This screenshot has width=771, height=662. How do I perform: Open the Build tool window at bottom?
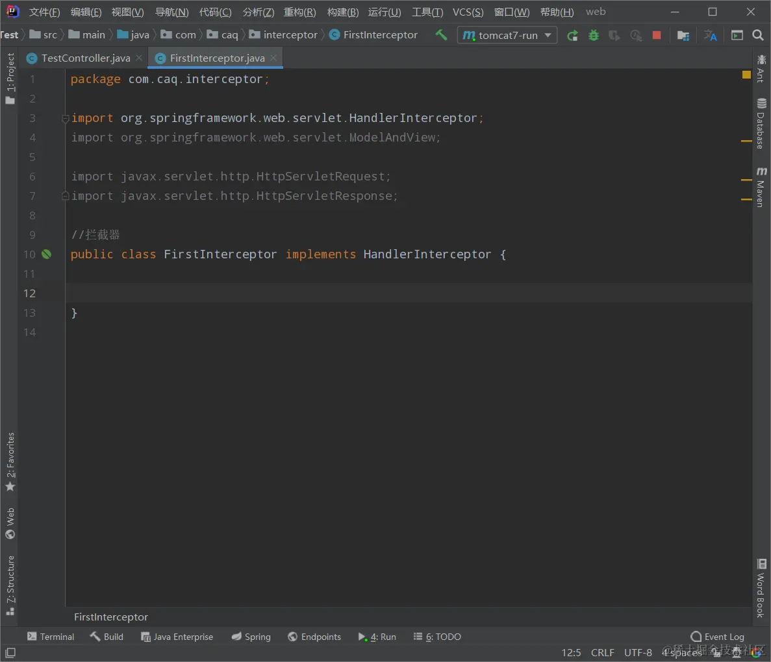coord(107,637)
